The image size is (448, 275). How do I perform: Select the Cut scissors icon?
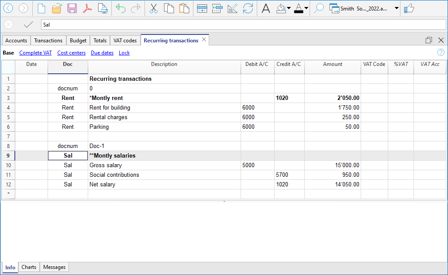(x=154, y=8)
